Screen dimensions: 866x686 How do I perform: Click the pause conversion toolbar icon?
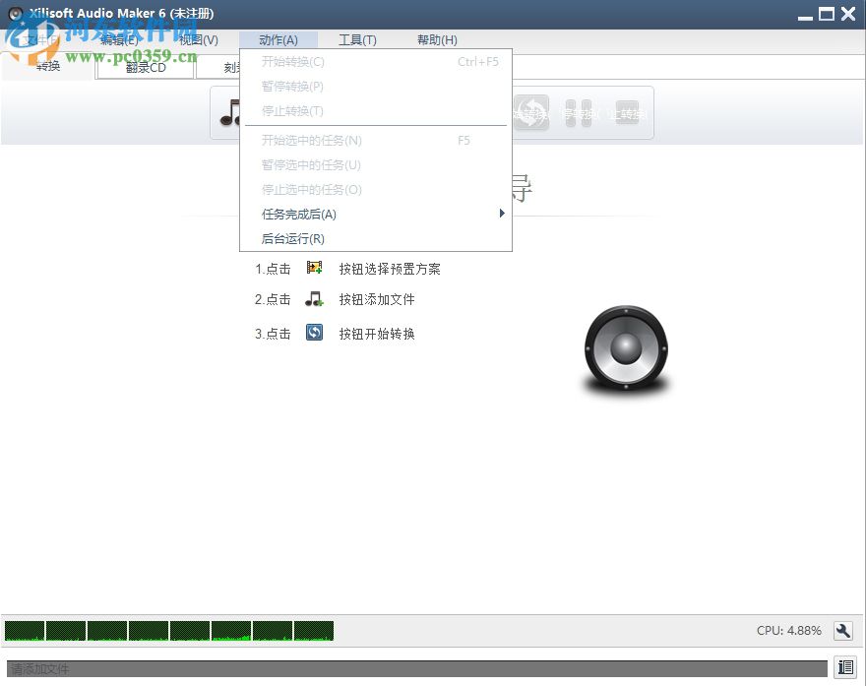(x=581, y=113)
